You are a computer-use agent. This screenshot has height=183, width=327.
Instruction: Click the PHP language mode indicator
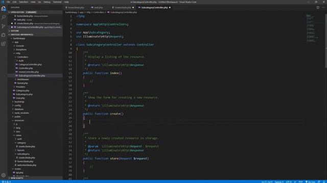pyautogui.click(x=300, y=182)
